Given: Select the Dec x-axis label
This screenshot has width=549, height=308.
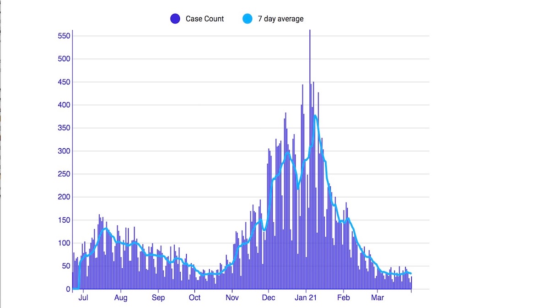Looking at the screenshot, I should pyautogui.click(x=269, y=298).
